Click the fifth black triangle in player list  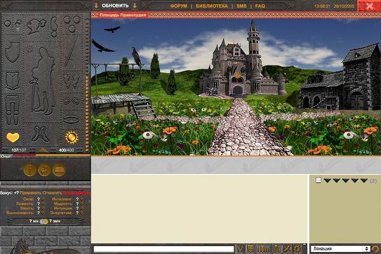[x=364, y=180]
